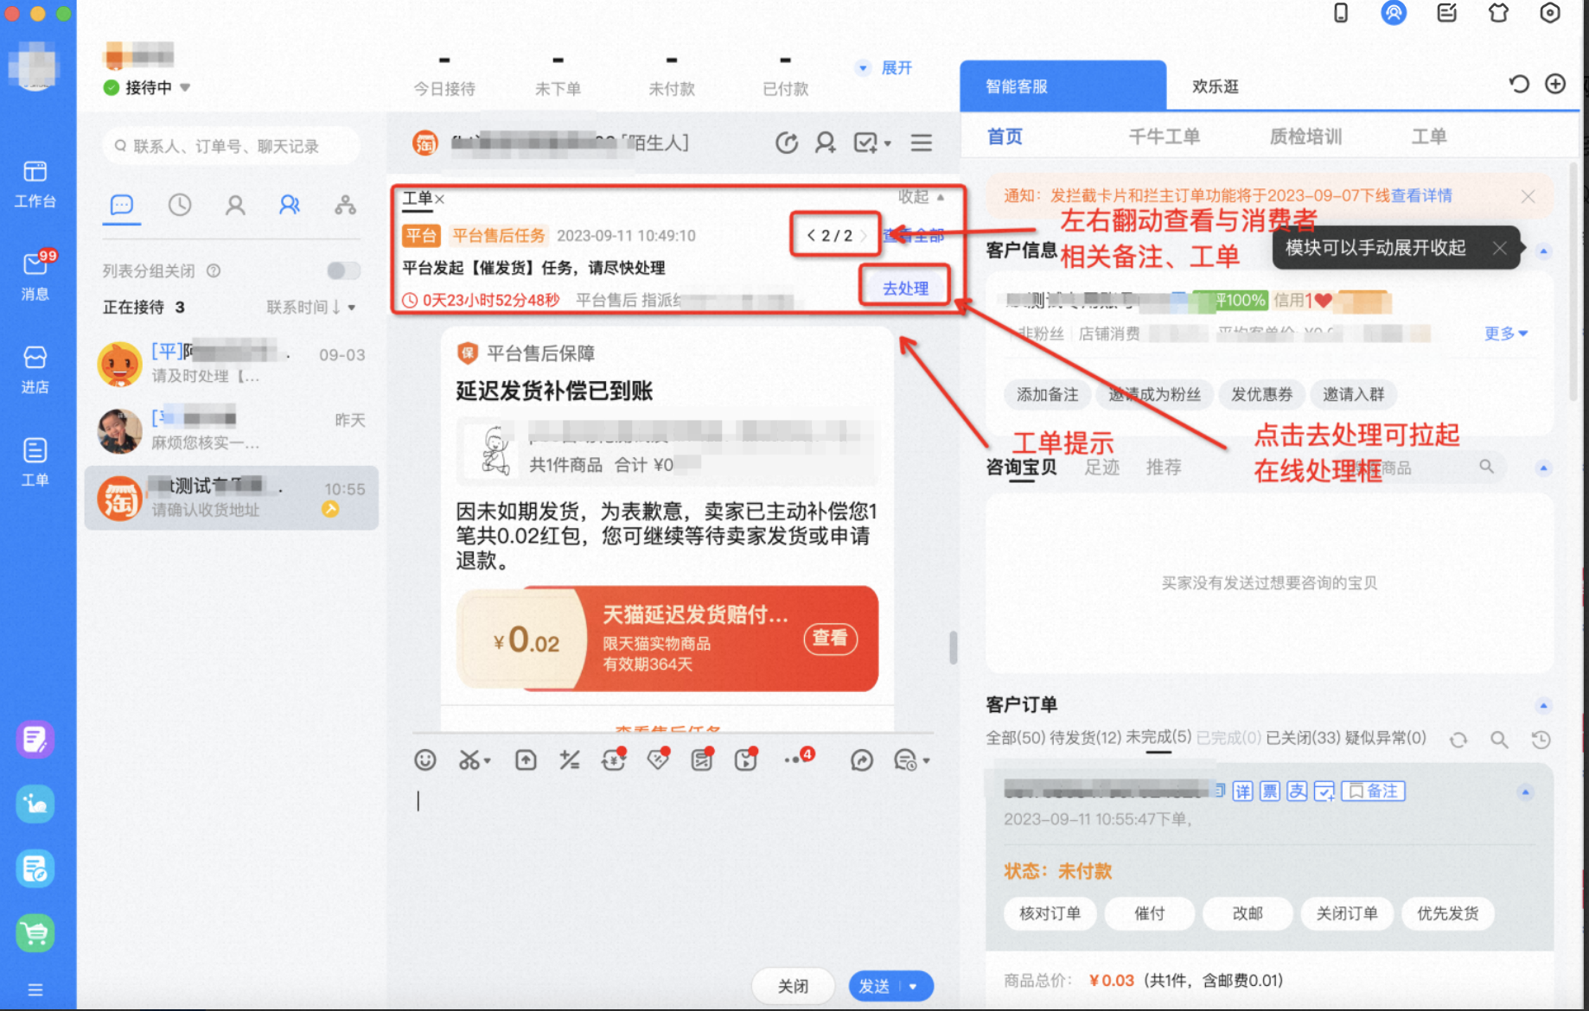Click the 备注 tag on the order
Viewport: 1589px width, 1011px height.
(1373, 791)
